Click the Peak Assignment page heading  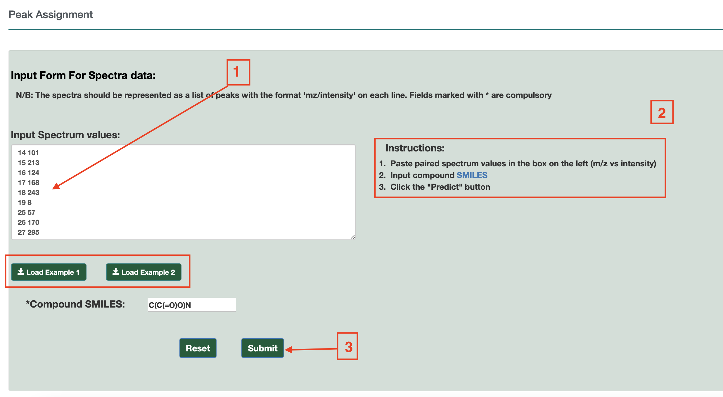pyautogui.click(x=51, y=14)
